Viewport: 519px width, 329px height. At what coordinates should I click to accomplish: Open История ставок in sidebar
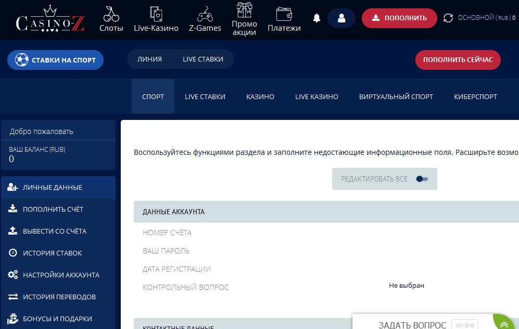(x=52, y=253)
